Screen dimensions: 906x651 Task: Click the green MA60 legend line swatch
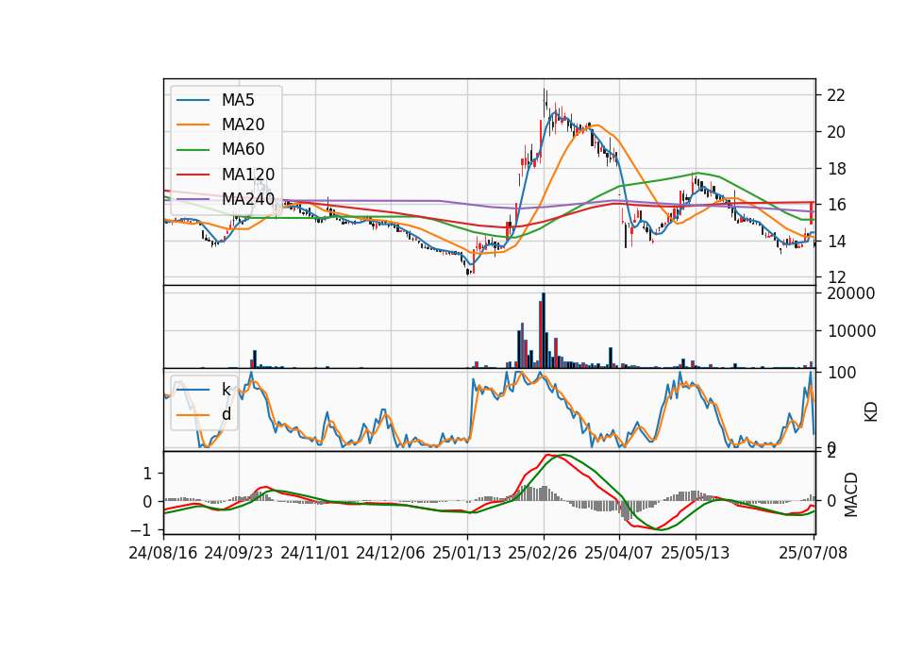(193, 150)
